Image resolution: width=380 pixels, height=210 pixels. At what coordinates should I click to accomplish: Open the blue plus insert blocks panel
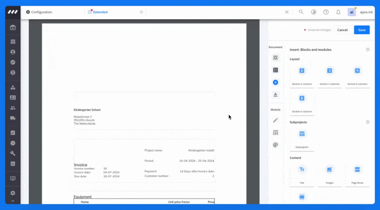(275, 82)
